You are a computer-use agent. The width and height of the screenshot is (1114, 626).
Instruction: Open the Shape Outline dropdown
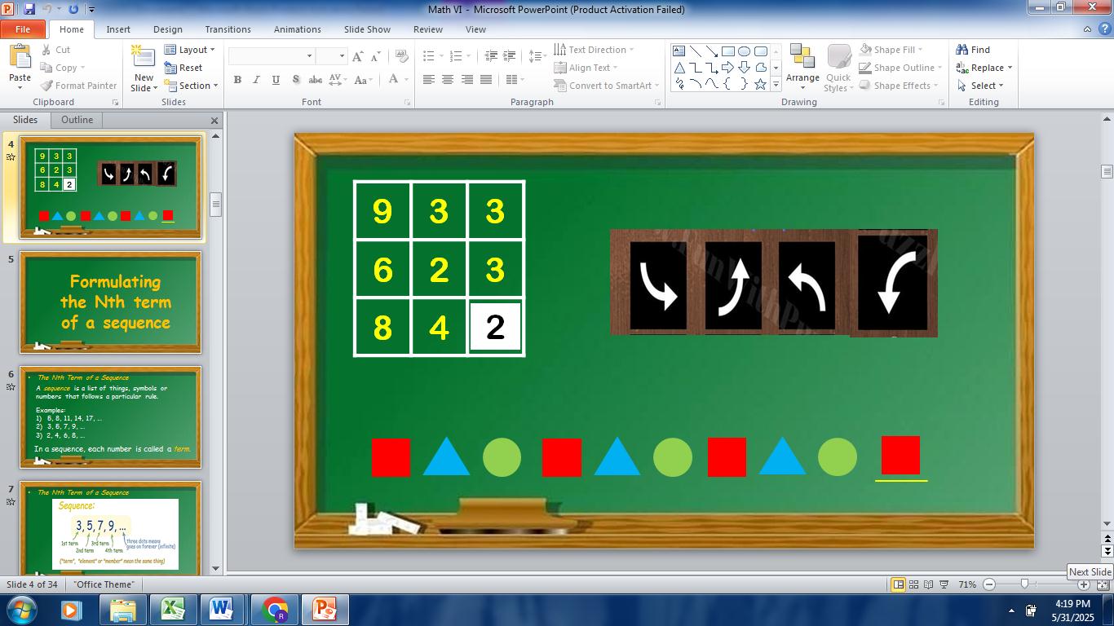click(x=900, y=68)
